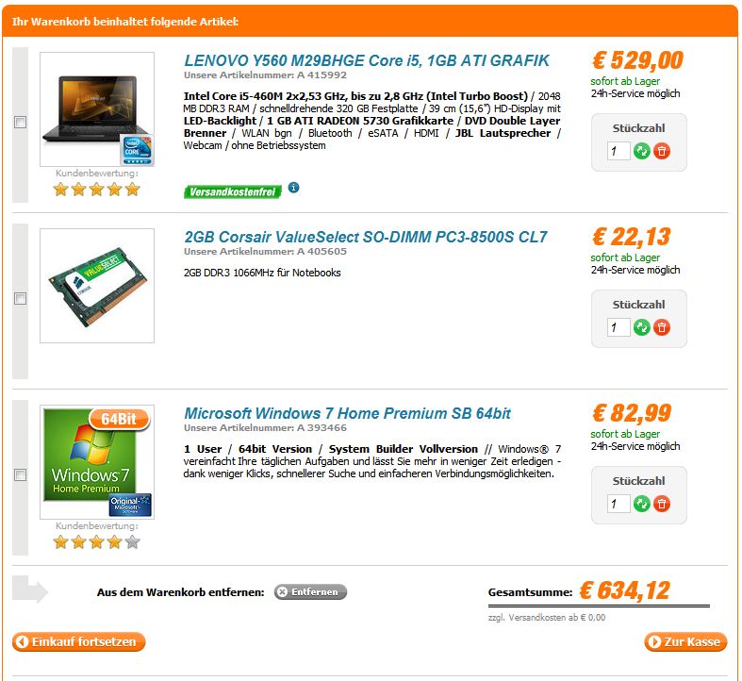The image size is (742, 681).
Task: Open the 2GB Corsair ValueSelect SO-DIMM link
Action: coord(366,237)
